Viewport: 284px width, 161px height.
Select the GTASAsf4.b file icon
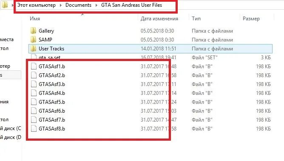[x=34, y=93]
